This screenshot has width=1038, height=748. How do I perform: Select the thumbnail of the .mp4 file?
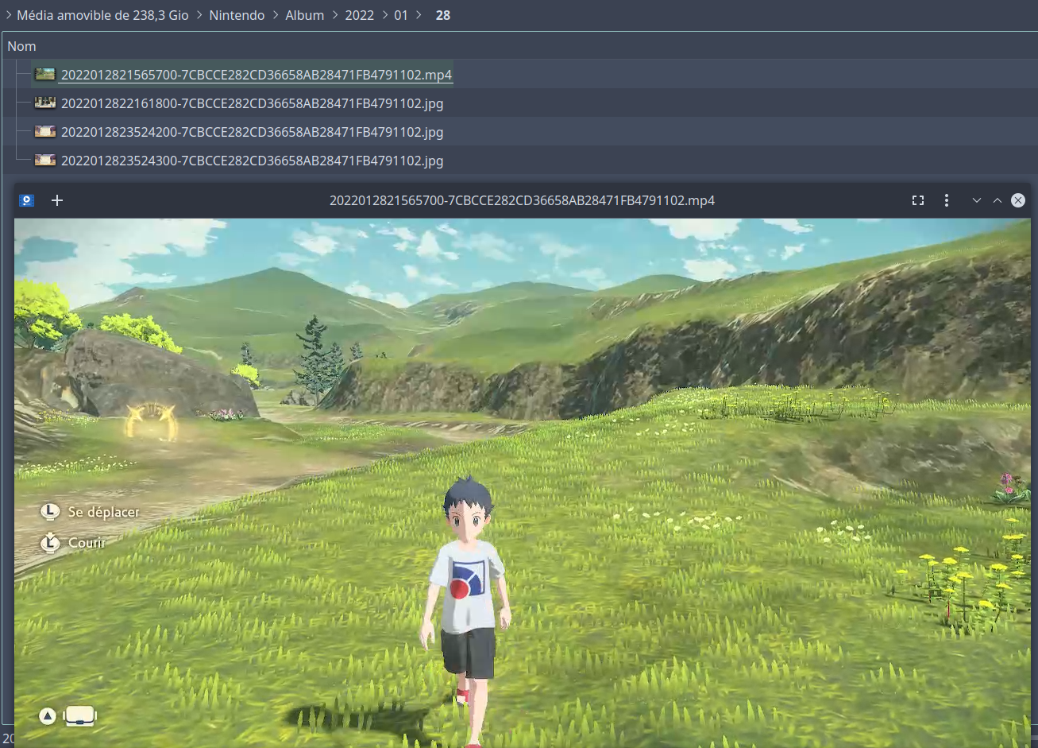pos(45,74)
